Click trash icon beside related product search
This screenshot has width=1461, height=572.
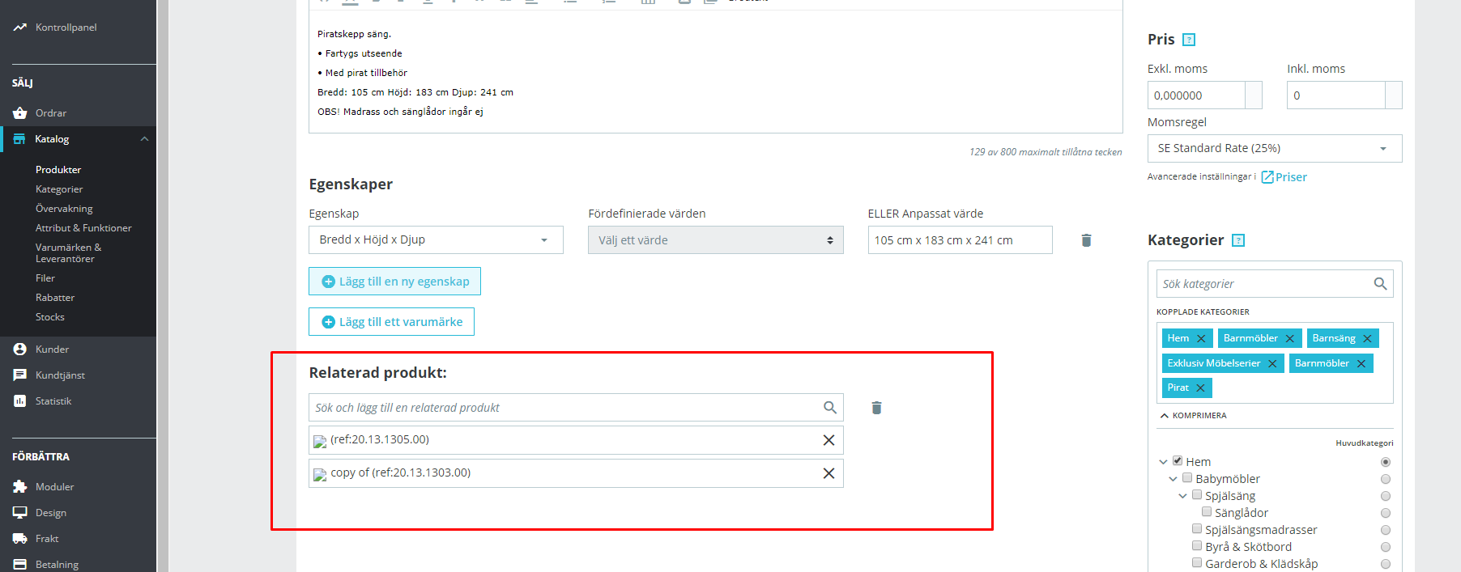pos(876,408)
